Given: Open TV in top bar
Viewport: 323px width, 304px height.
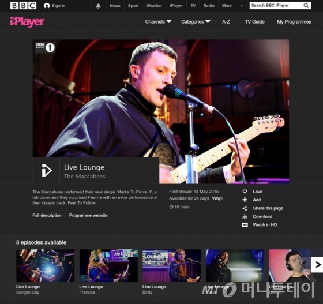Looking at the screenshot, I should [x=193, y=6].
